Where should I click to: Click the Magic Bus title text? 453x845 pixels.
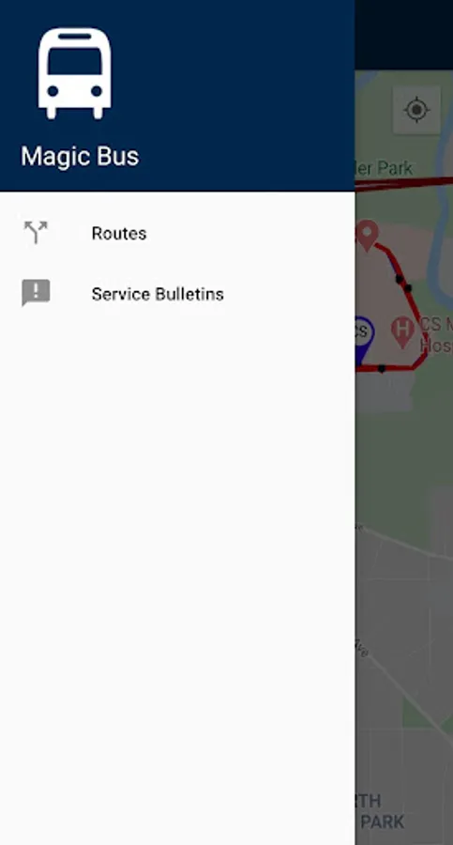(80, 157)
